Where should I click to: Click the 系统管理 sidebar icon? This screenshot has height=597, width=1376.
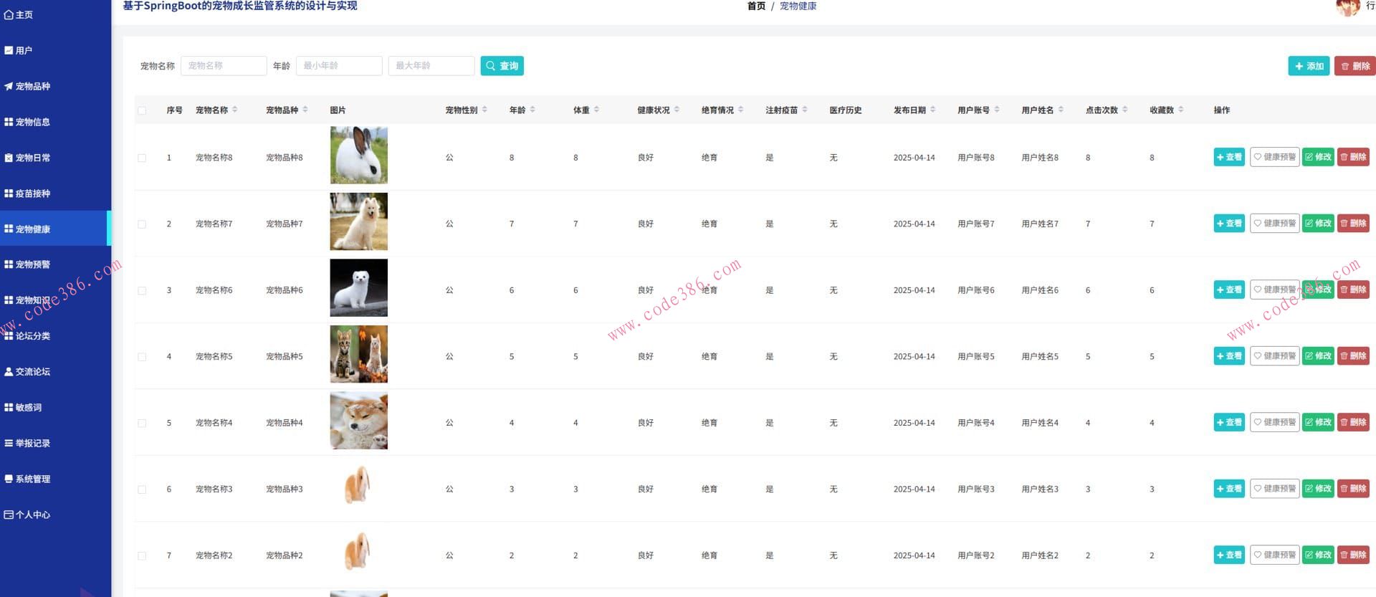click(9, 479)
